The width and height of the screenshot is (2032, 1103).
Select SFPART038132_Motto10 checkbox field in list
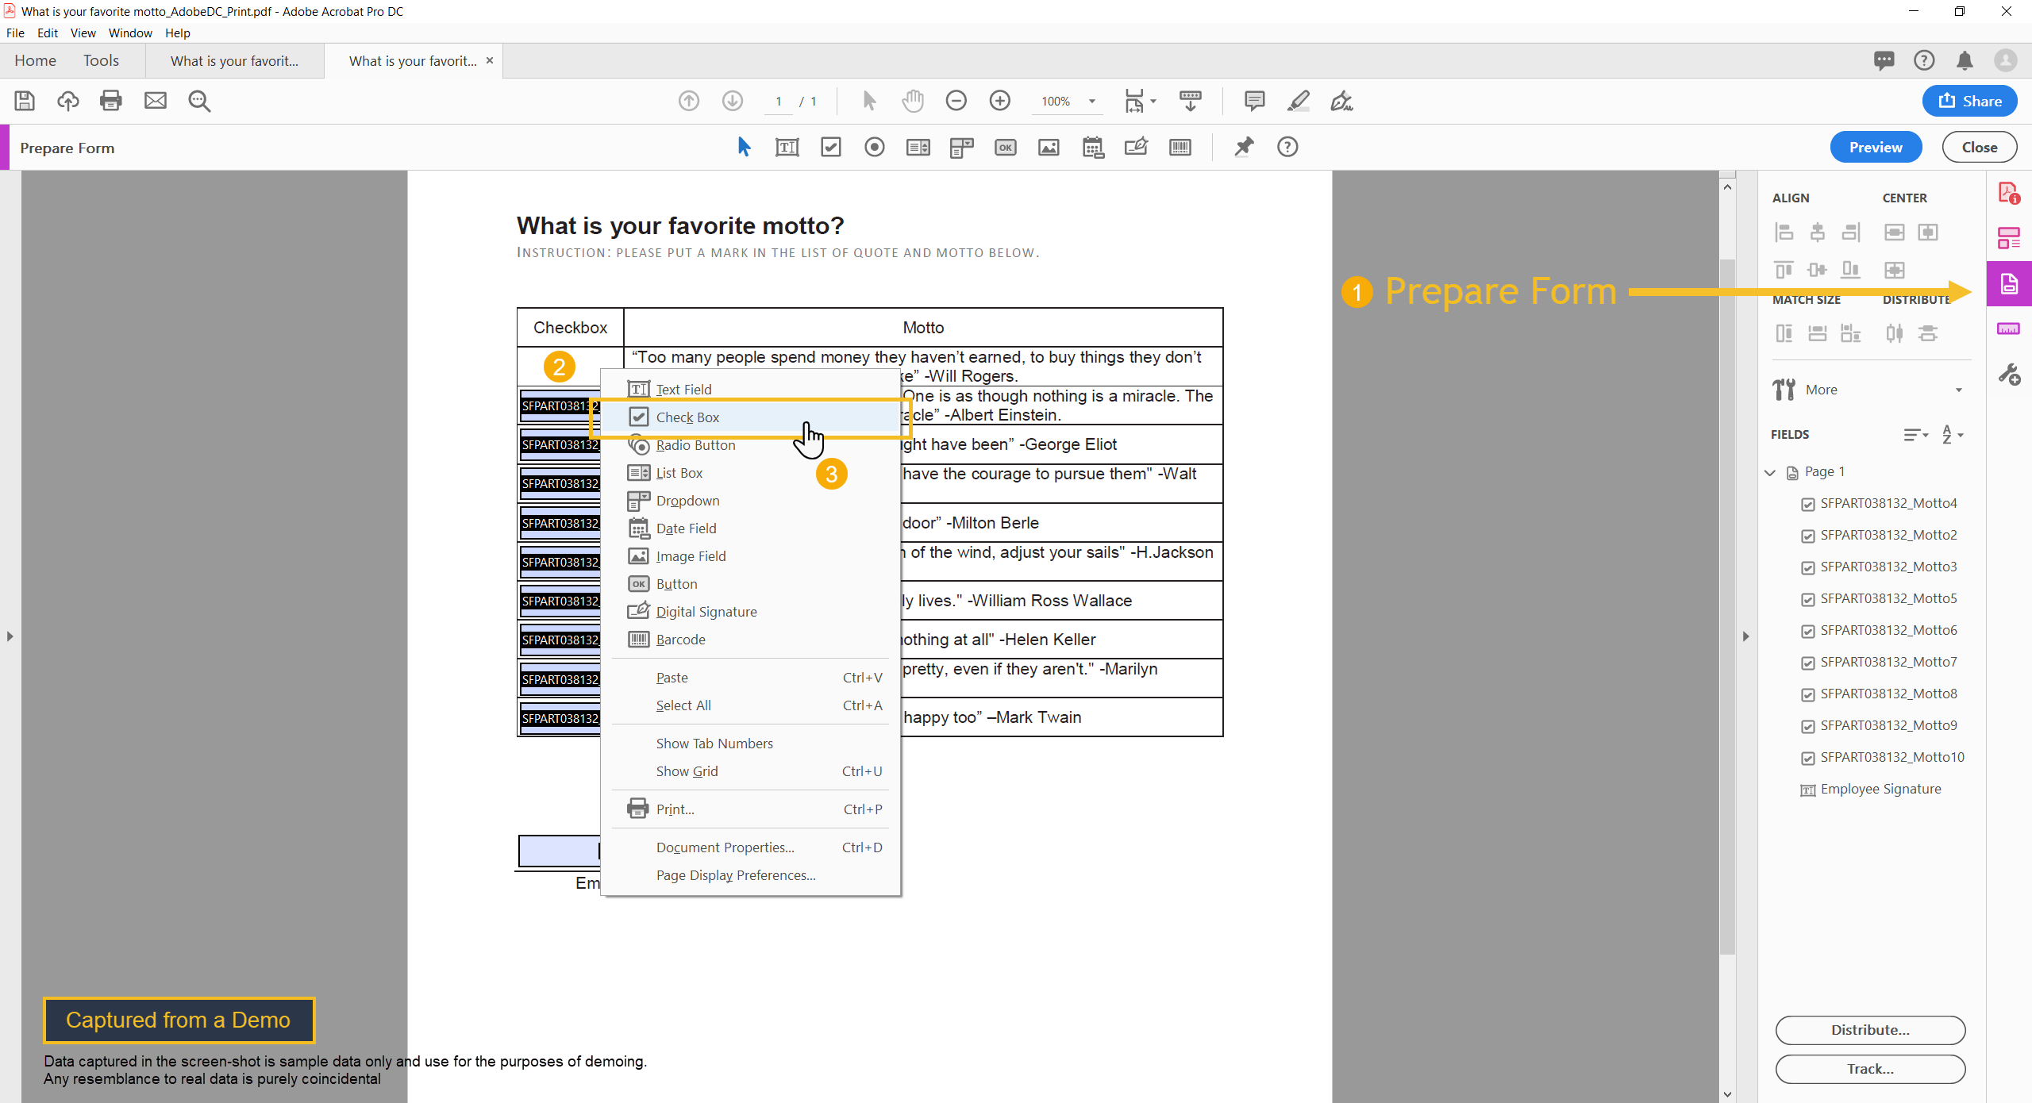pos(1883,757)
